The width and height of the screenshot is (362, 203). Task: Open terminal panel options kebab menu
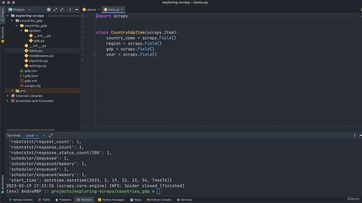click(x=355, y=135)
